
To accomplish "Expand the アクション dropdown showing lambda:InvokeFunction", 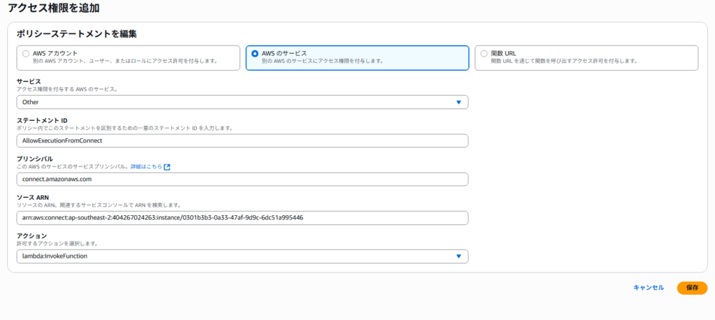I will click(242, 256).
